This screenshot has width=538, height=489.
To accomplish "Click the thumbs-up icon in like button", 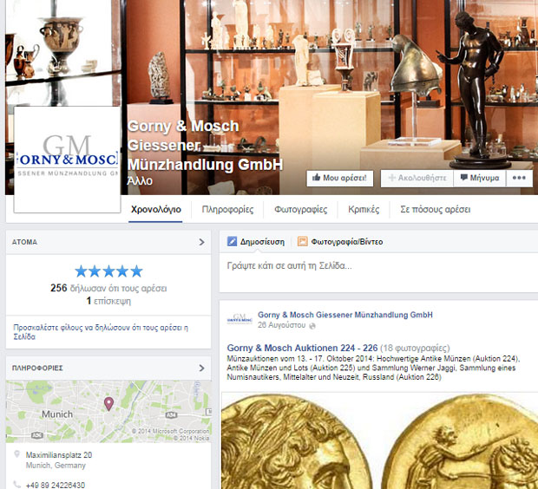I will [316, 177].
